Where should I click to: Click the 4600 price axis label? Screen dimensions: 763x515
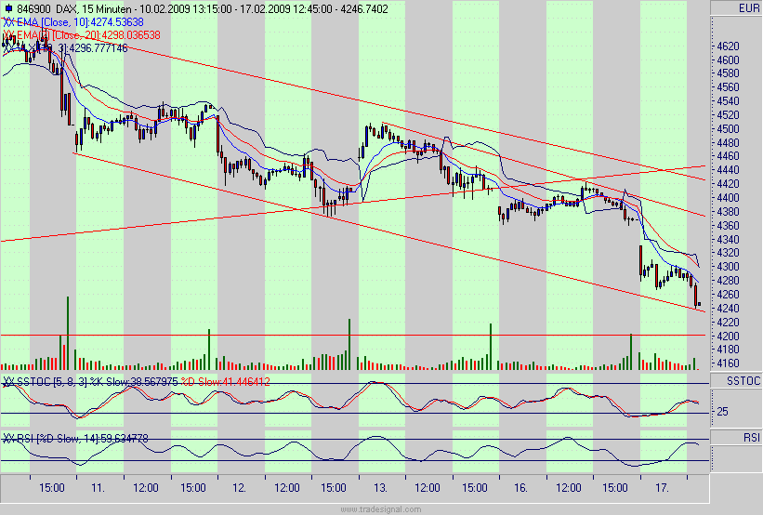pos(729,59)
